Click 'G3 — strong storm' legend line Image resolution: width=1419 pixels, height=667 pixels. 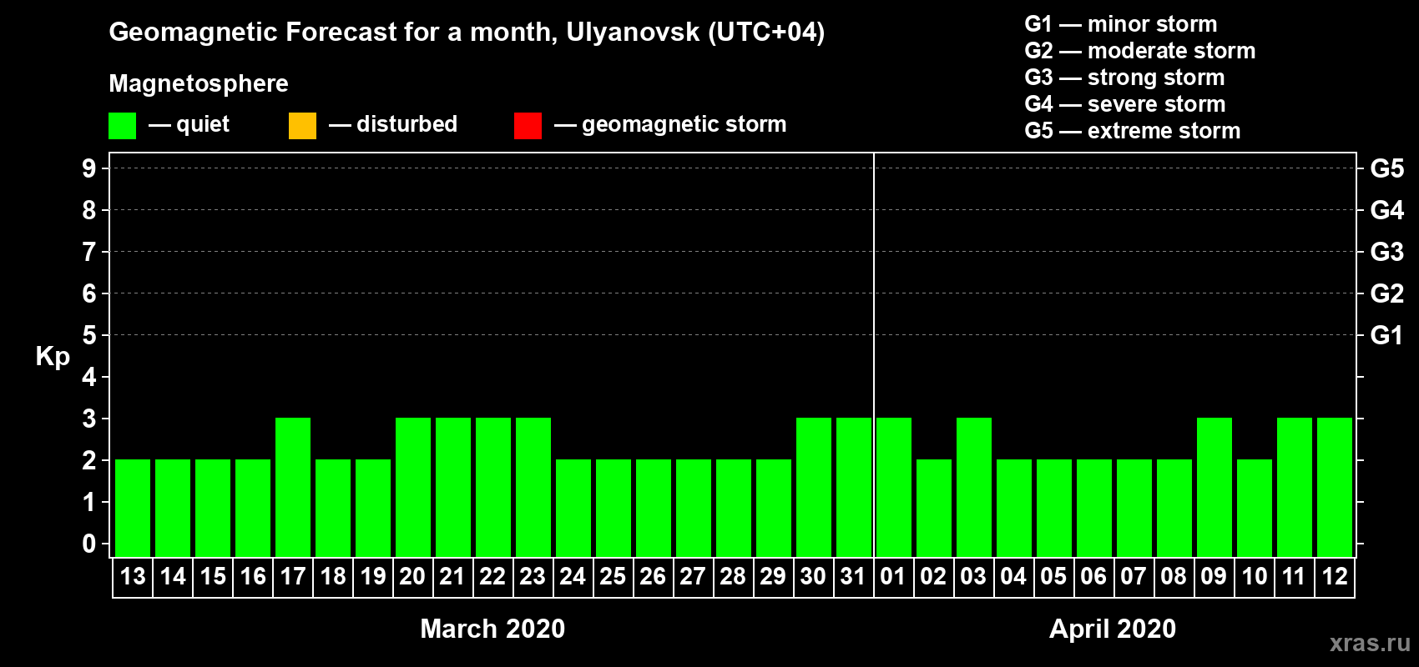tap(1124, 78)
